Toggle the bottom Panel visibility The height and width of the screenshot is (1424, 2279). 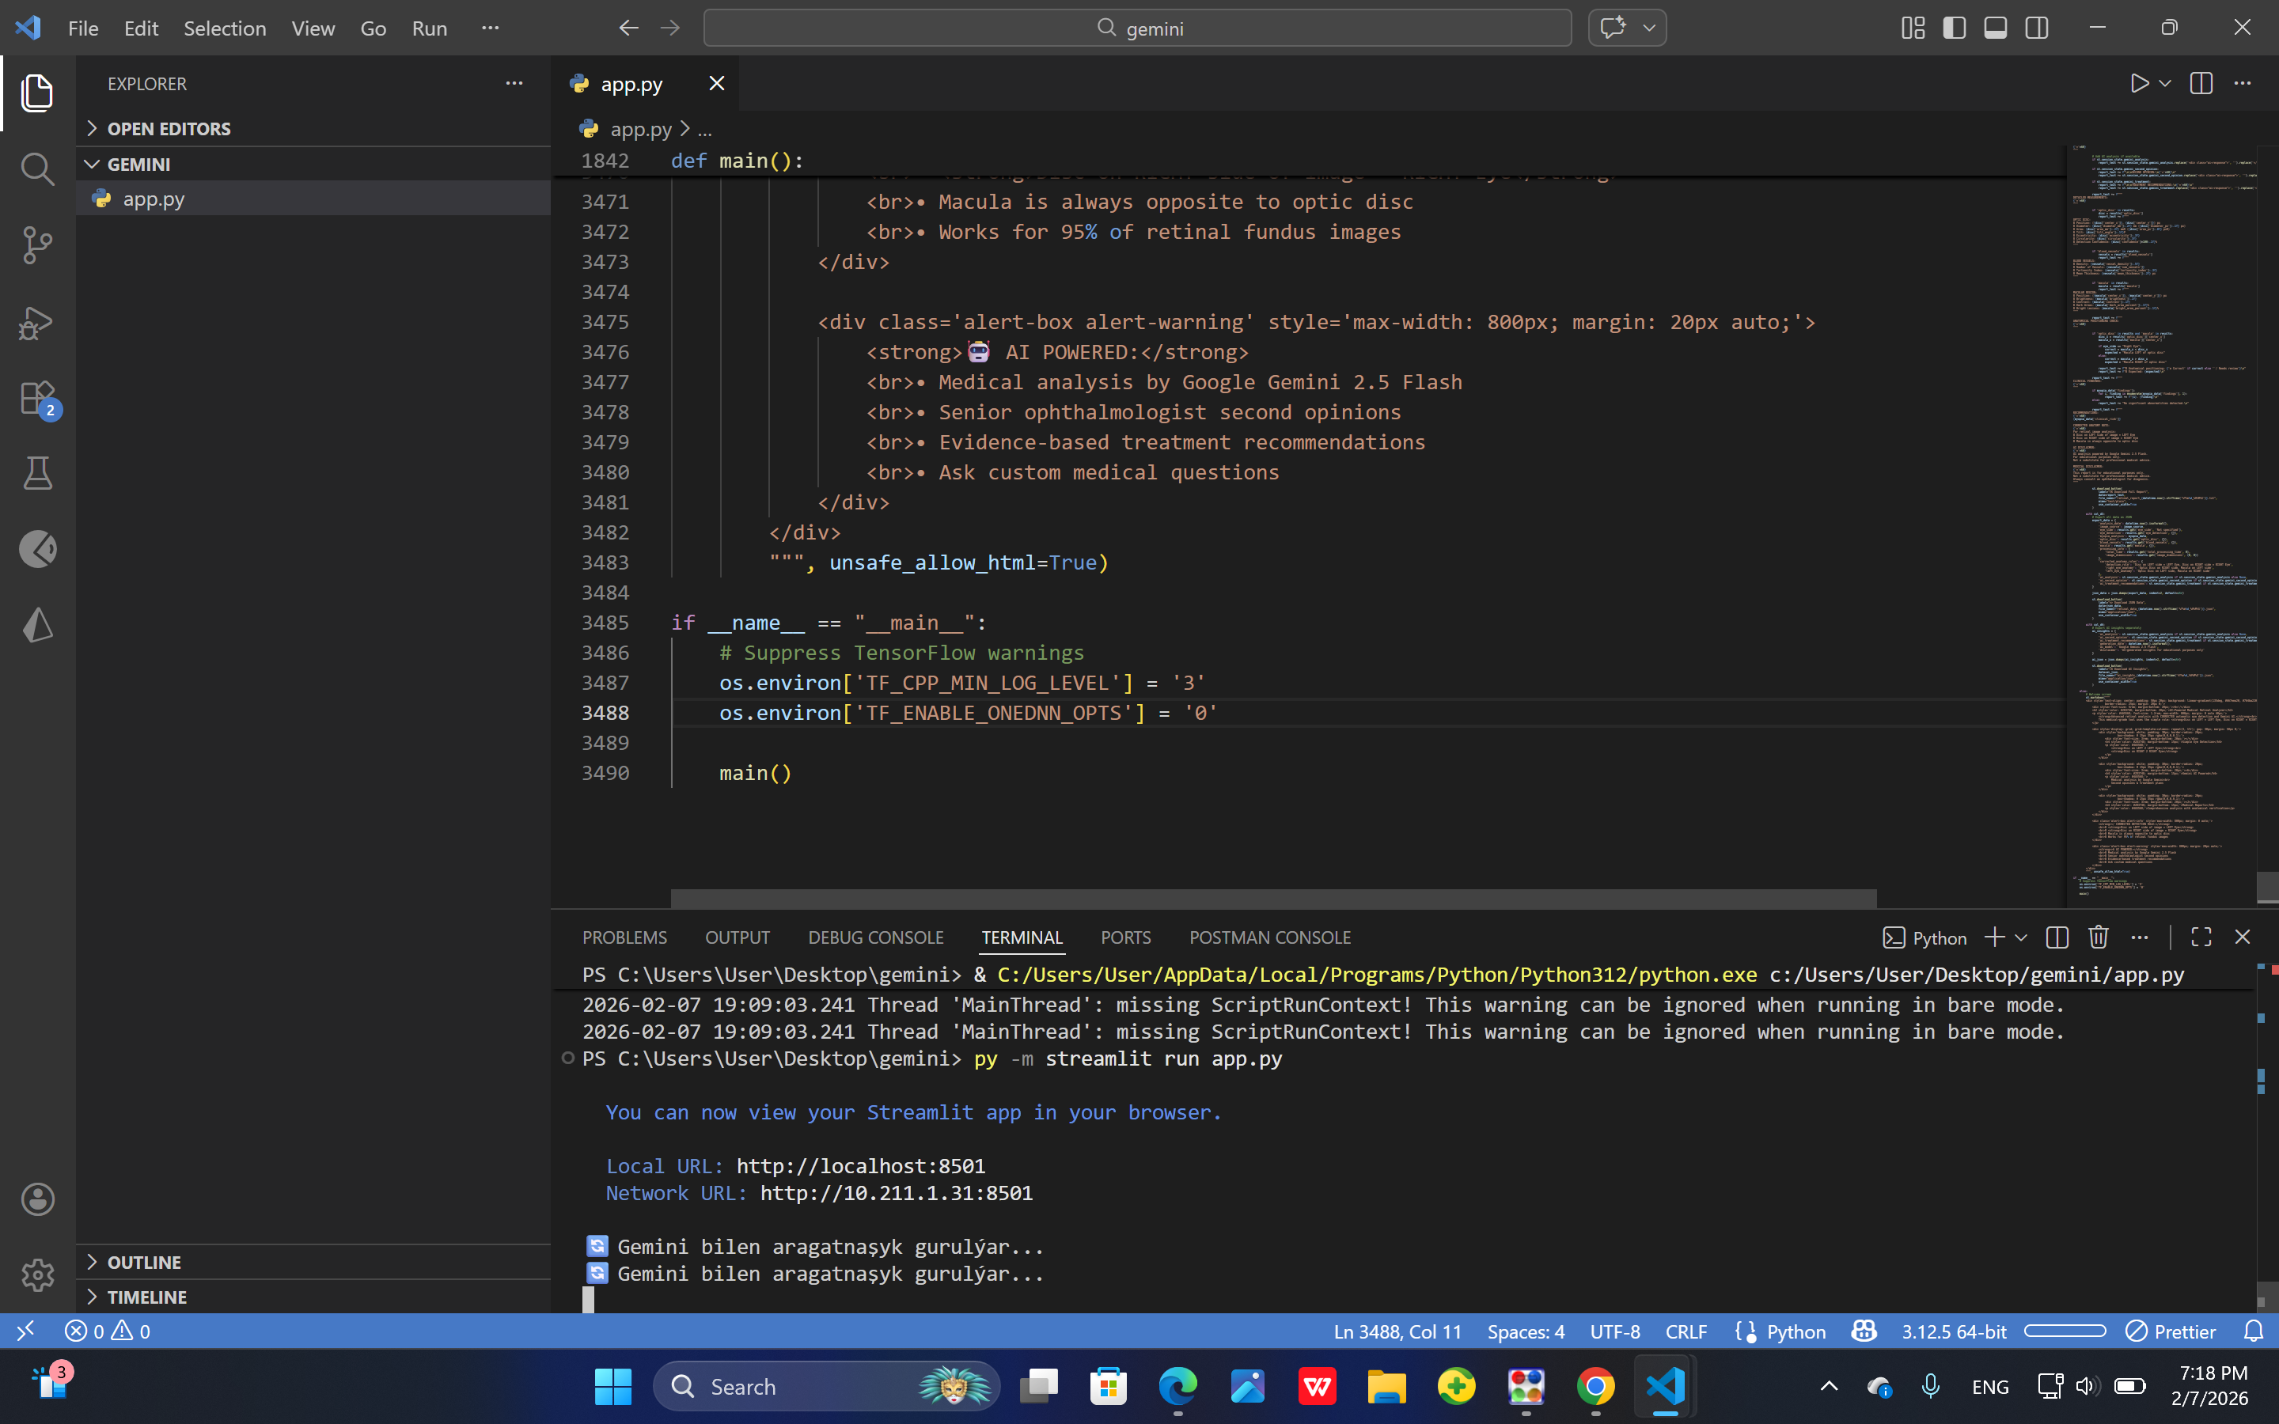[1995, 28]
